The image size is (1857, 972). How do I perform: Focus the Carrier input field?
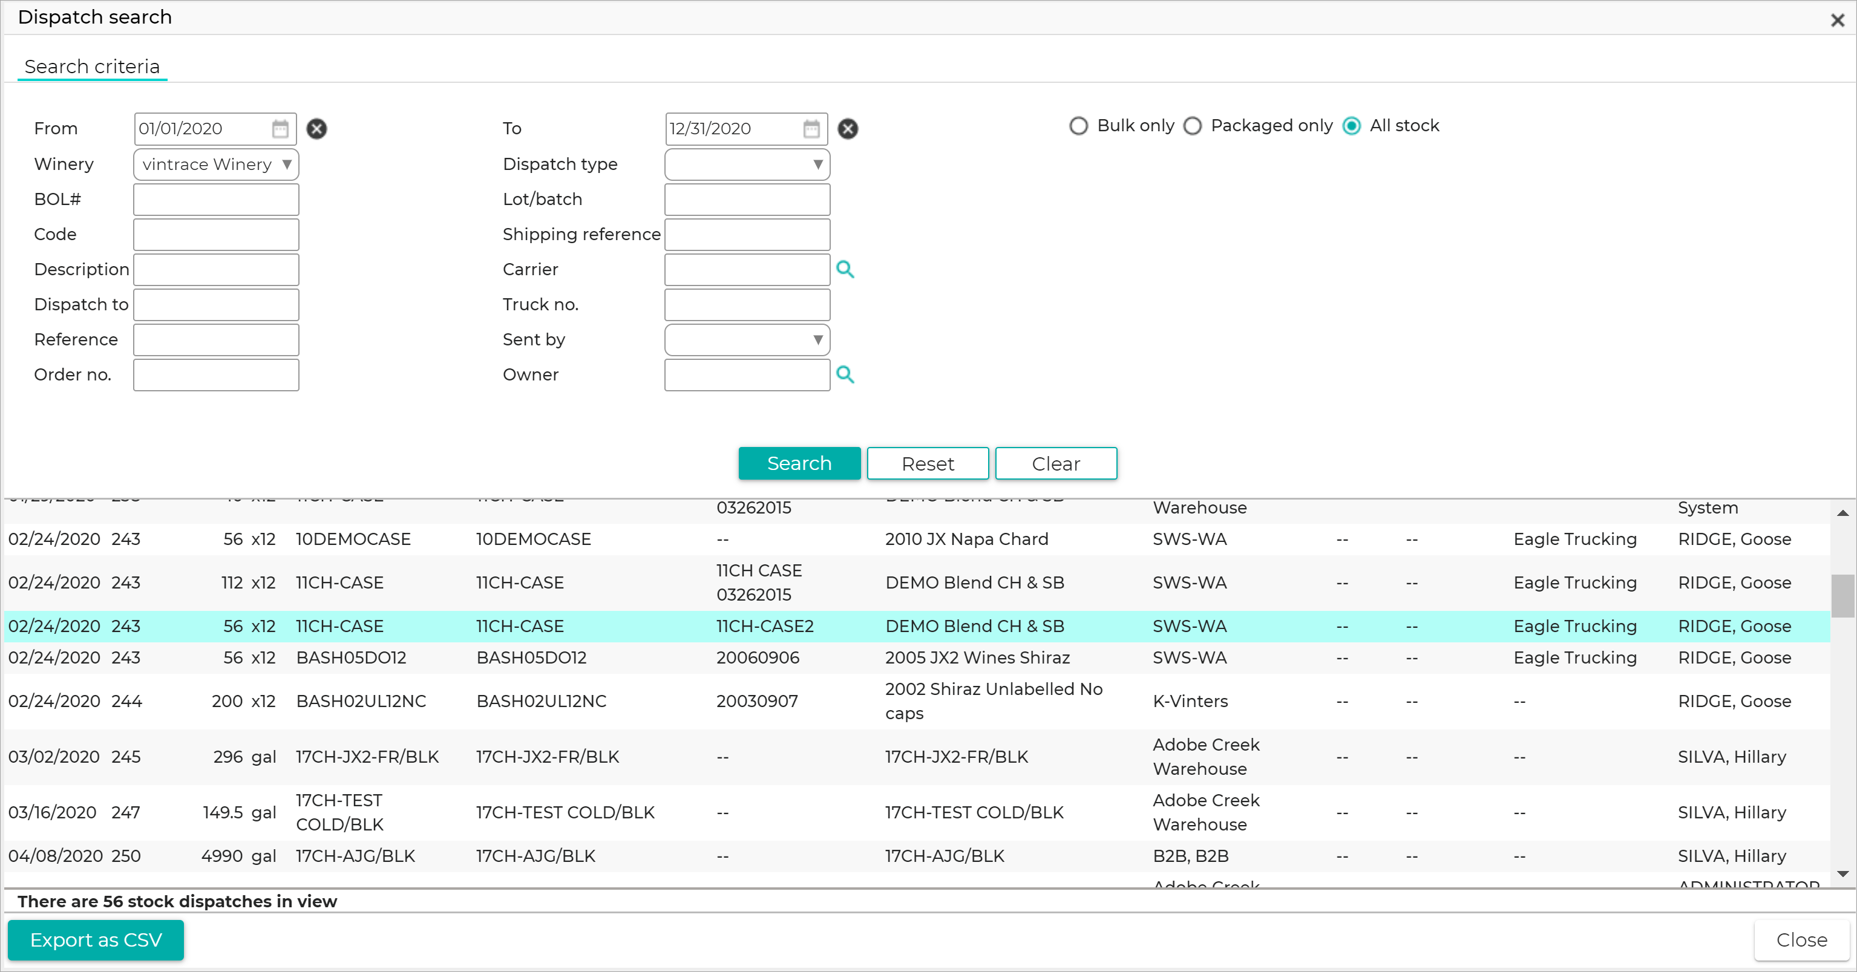click(747, 270)
